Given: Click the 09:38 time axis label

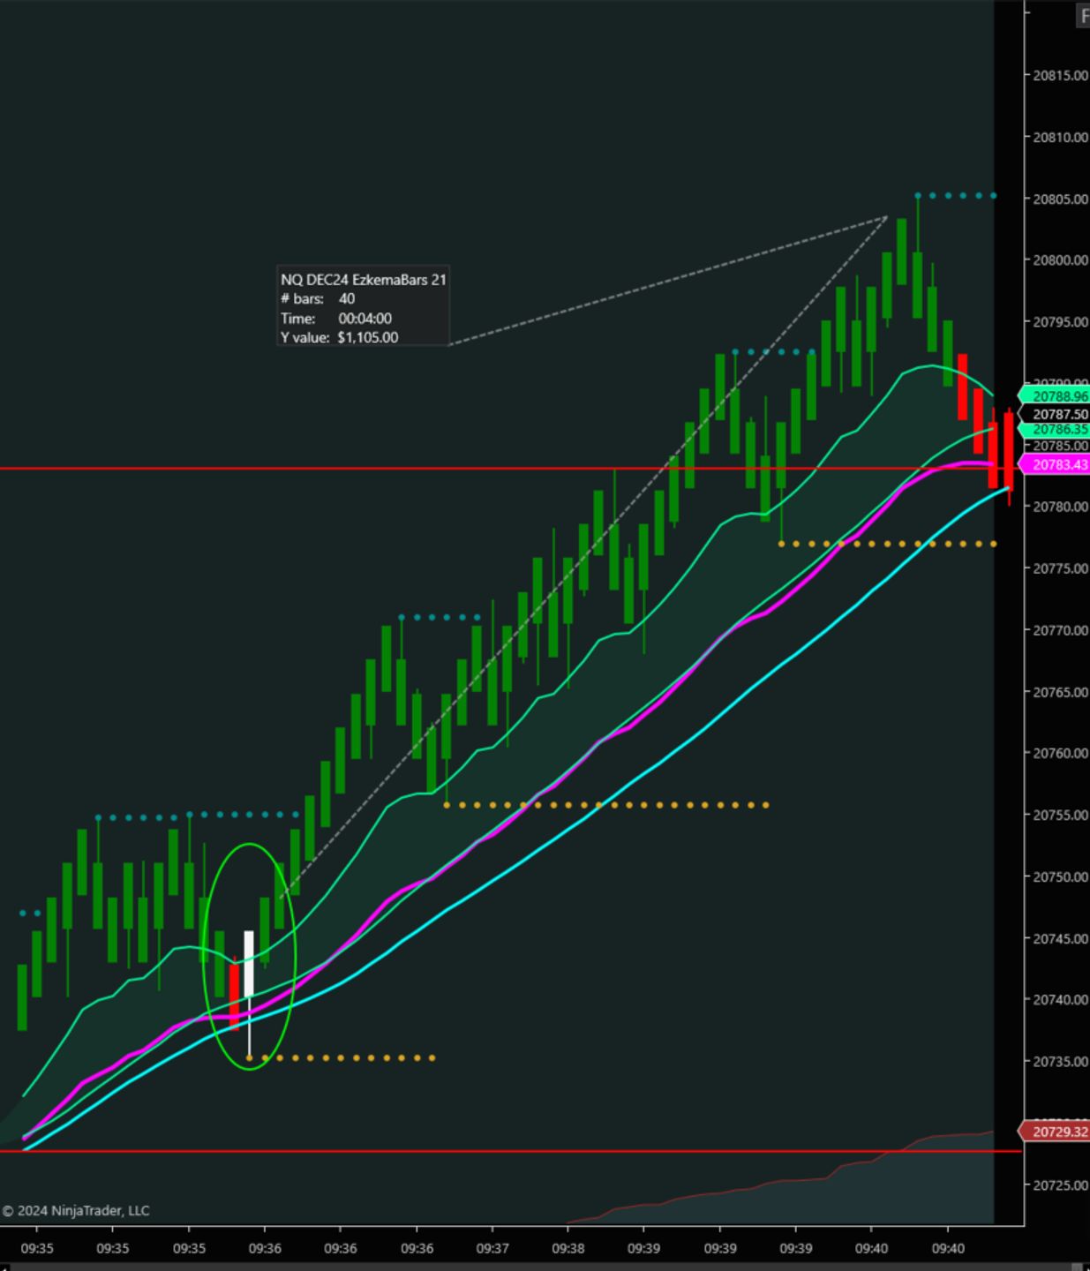Looking at the screenshot, I should coord(568,1248).
